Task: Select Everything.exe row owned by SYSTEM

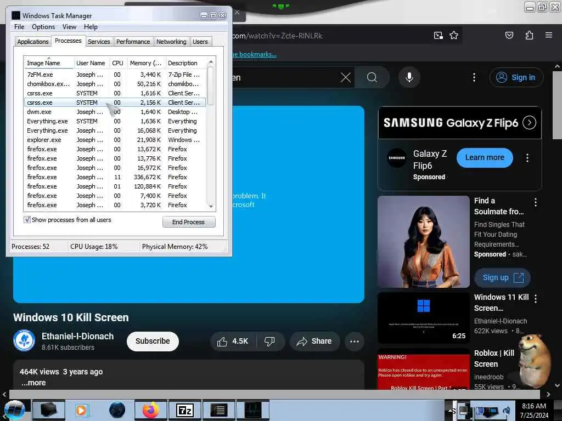Action: tap(115, 121)
